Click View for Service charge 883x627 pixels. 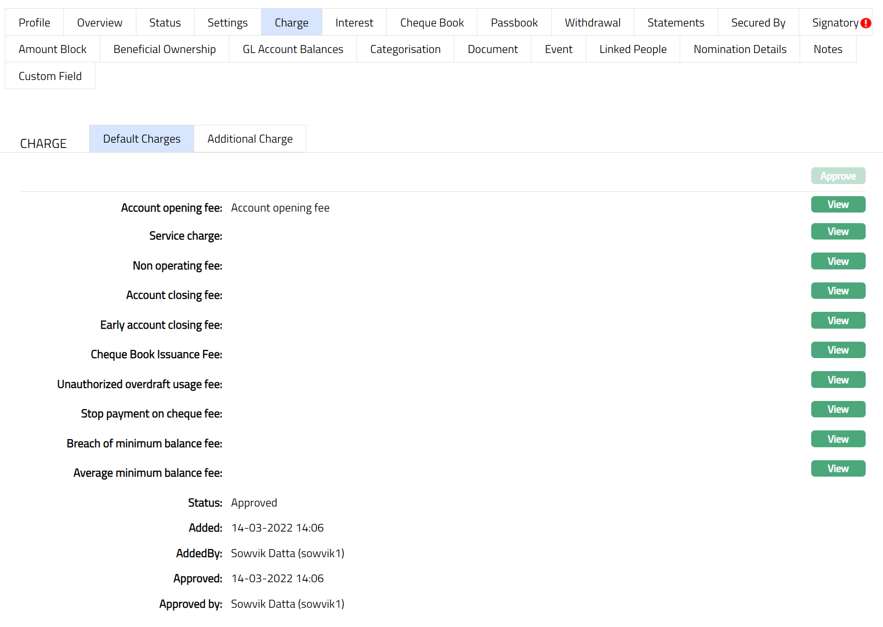click(838, 231)
